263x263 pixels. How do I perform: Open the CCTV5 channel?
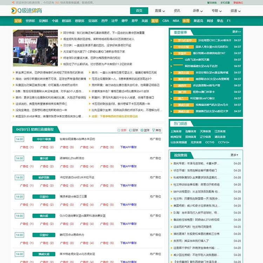(210, 142)
